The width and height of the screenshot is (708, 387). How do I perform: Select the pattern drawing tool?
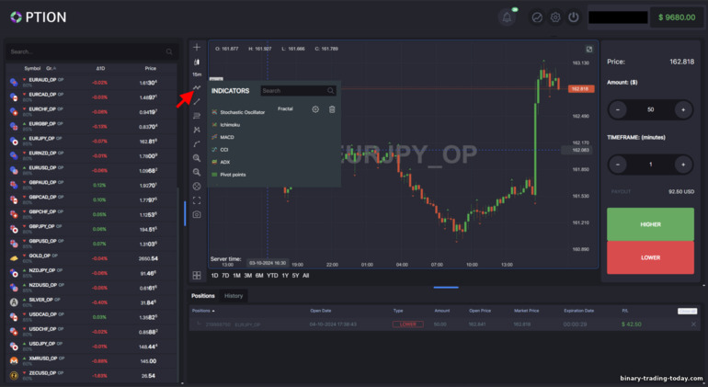tap(197, 130)
